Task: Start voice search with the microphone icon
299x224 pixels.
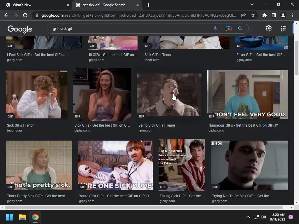Action: (x=215, y=29)
